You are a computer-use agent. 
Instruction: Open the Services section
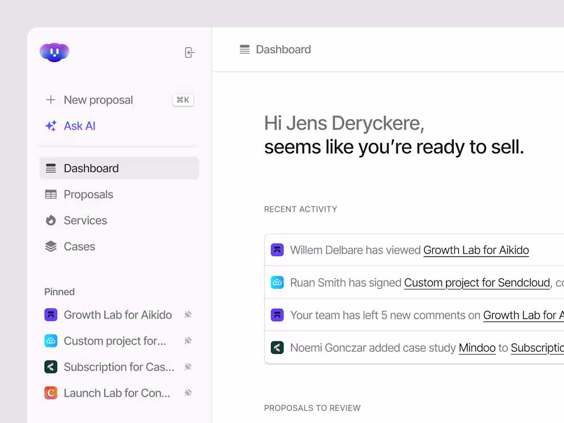click(85, 220)
